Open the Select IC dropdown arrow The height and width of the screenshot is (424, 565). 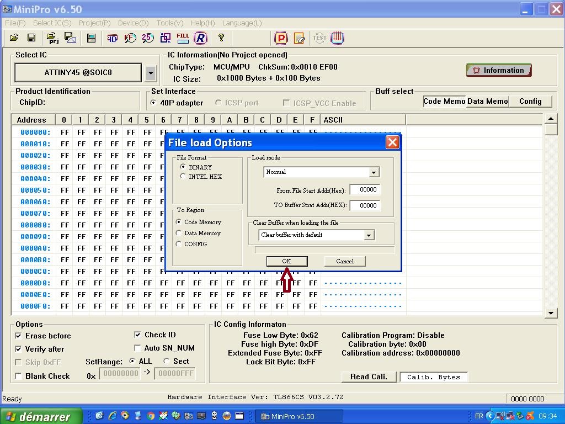point(151,73)
